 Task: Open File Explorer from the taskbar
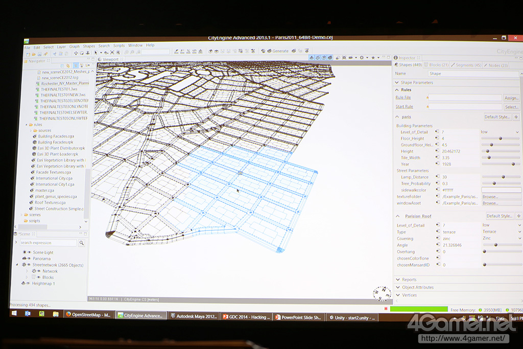click(x=56, y=314)
